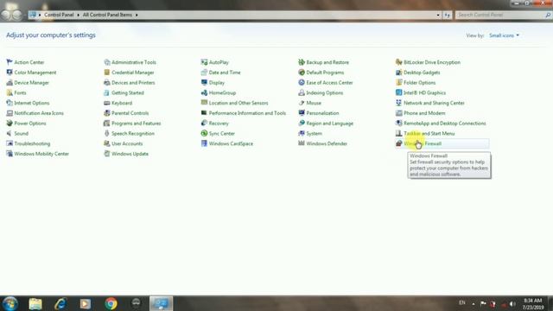This screenshot has height=311, width=553.
Task: Click Programs and Features icon
Action: (x=107, y=124)
